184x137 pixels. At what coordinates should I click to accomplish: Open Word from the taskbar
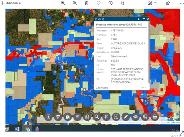pos(17,129)
